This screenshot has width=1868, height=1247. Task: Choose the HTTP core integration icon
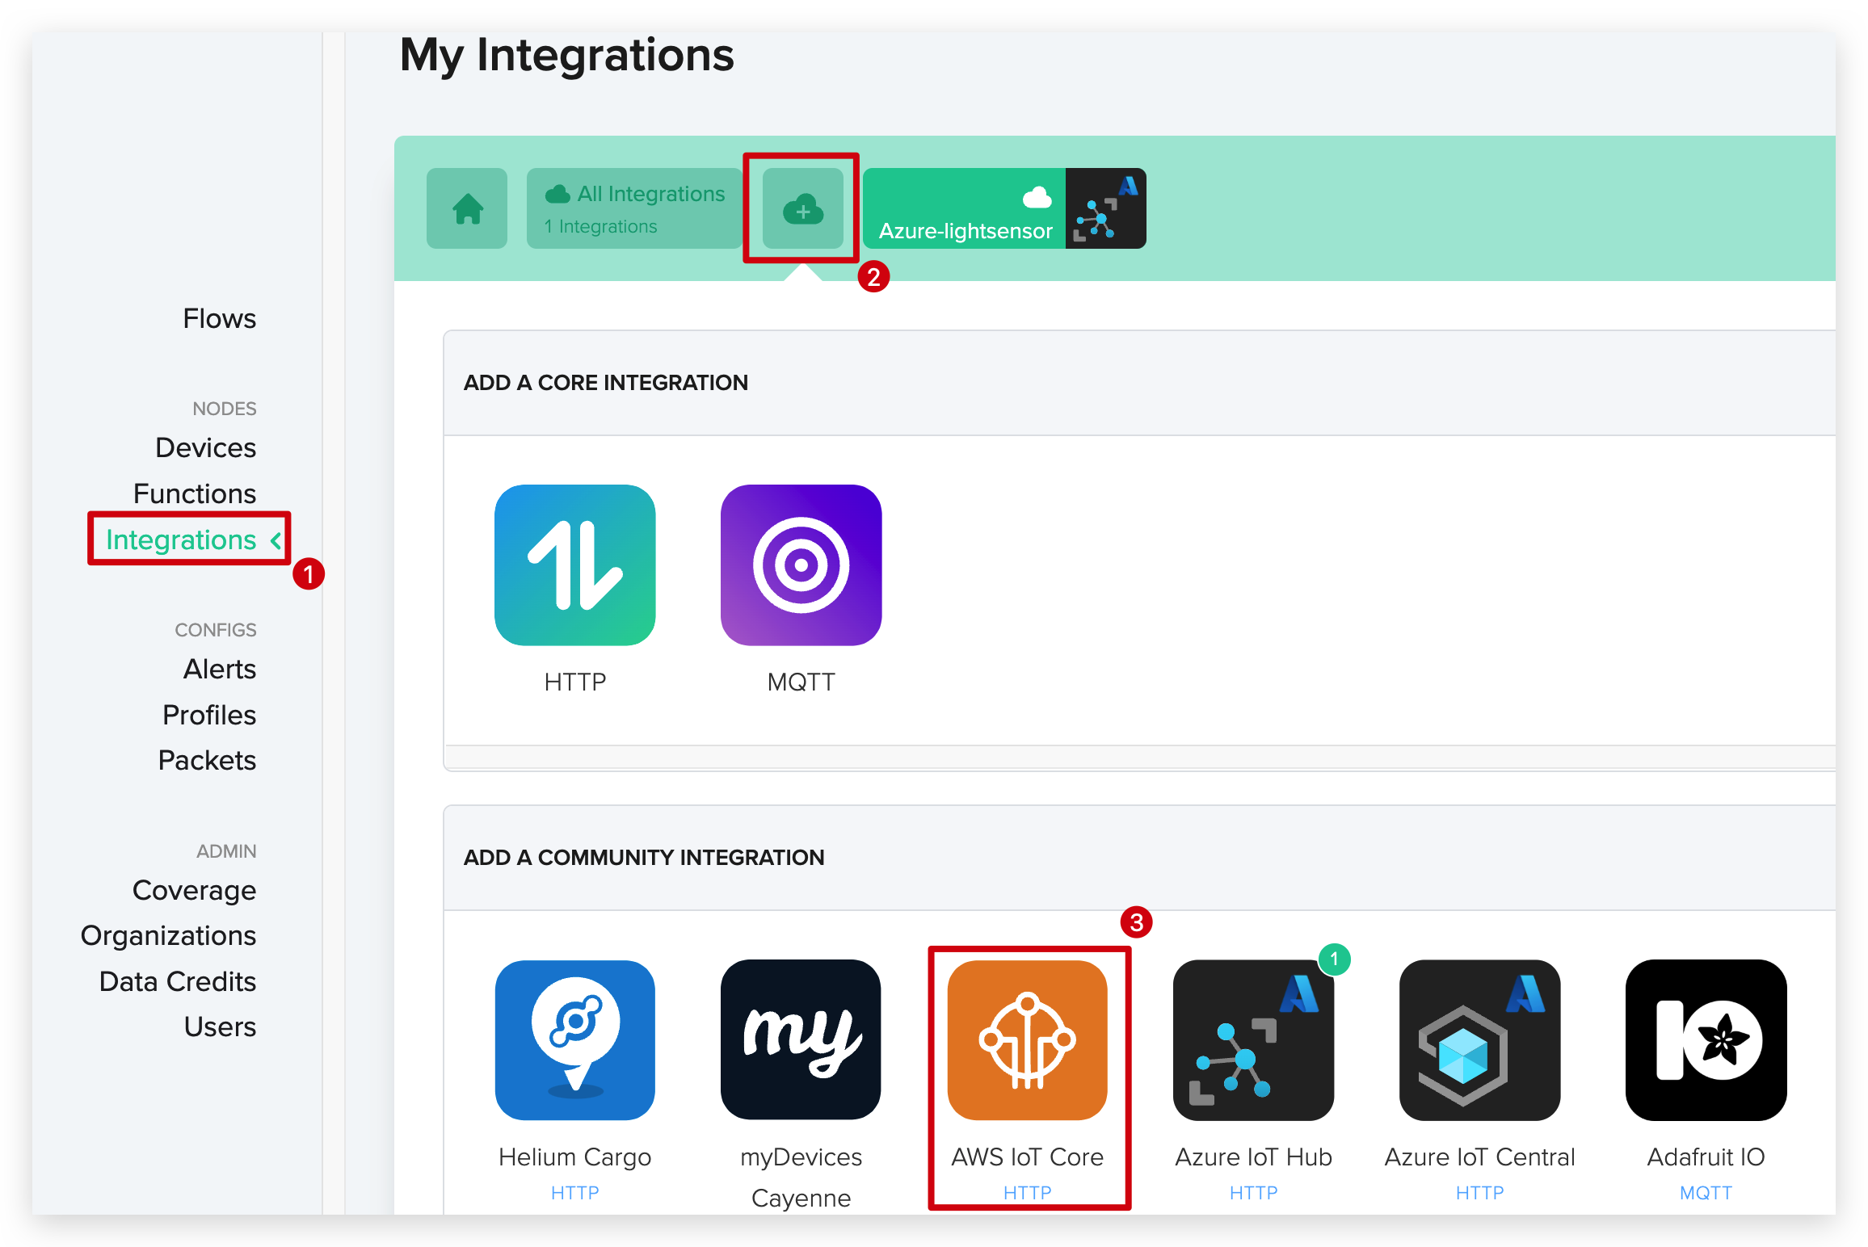click(x=575, y=565)
